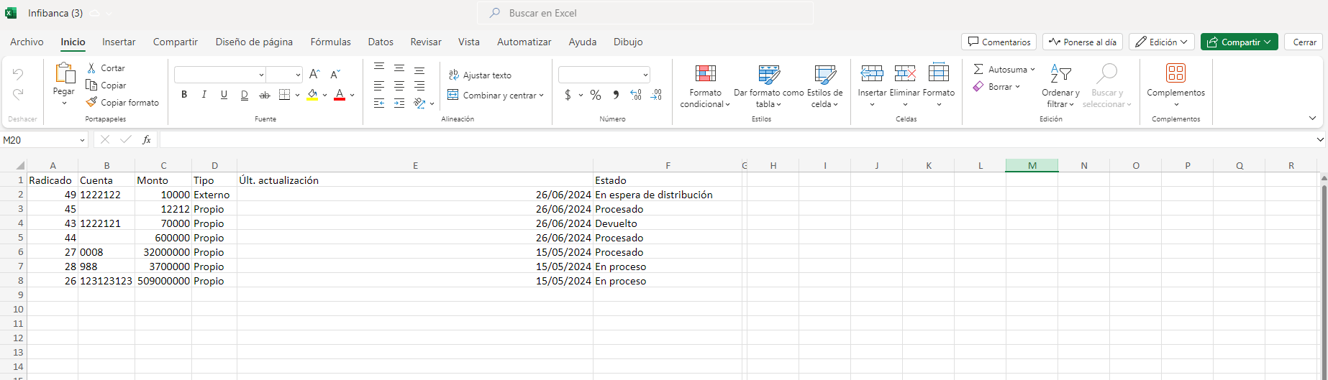Increase font size with the larger A icon

coord(314,74)
